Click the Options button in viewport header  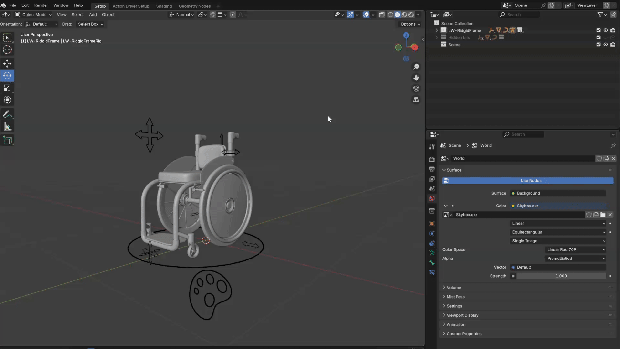[x=410, y=24]
